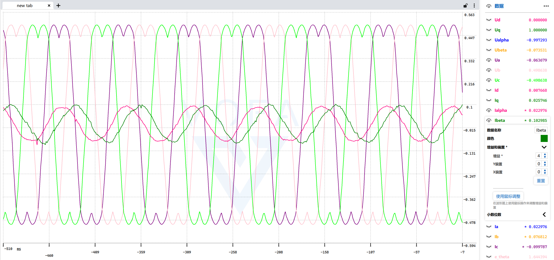
Task: Select the 'new tab' tab
Action: coord(25,6)
